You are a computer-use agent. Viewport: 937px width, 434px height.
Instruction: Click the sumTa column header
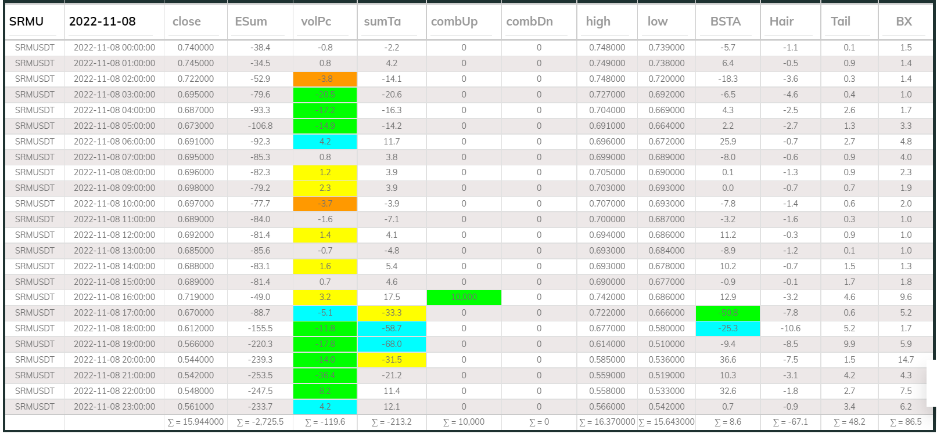382,21
